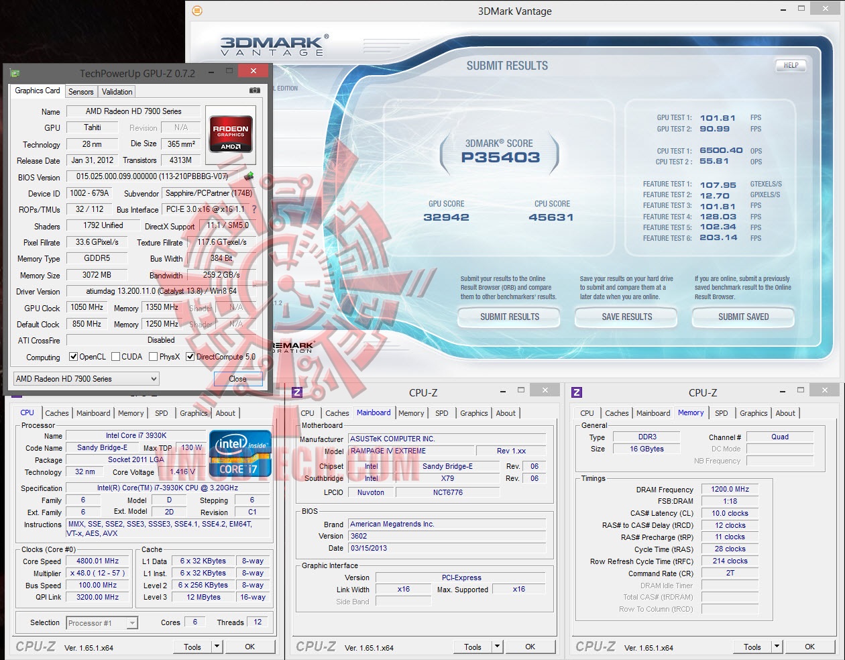Screen dimensions: 845x660
Task: Switch to the Sensors tab in GPU-Z
Action: point(81,91)
